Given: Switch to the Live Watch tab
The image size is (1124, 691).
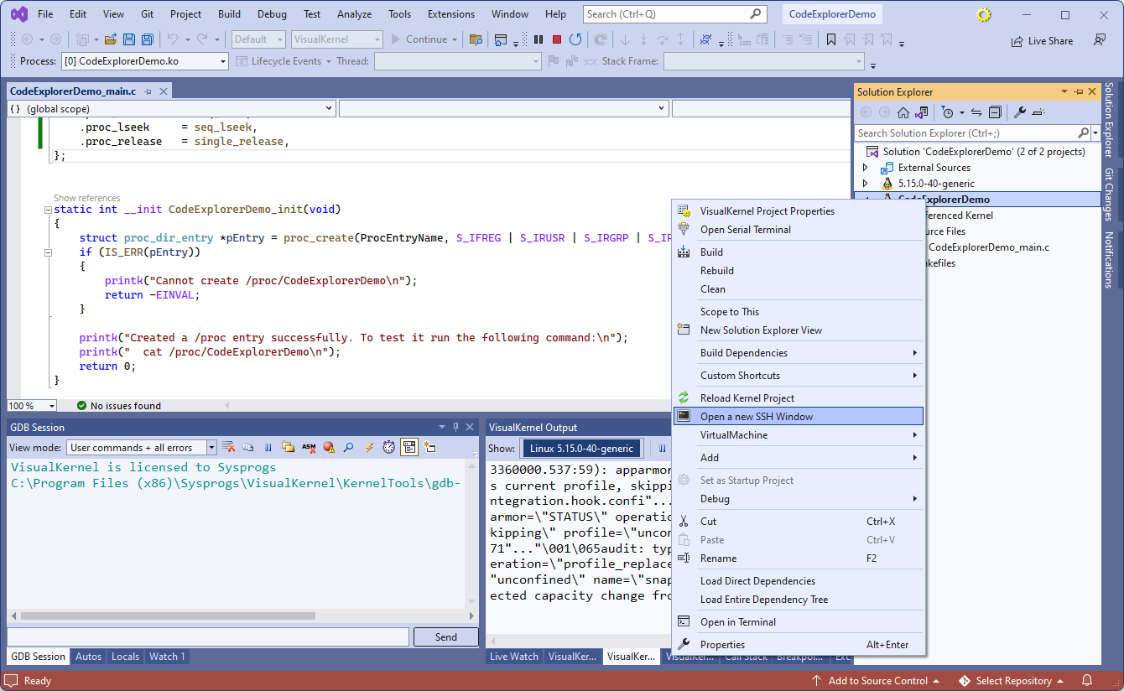Looking at the screenshot, I should point(514,657).
